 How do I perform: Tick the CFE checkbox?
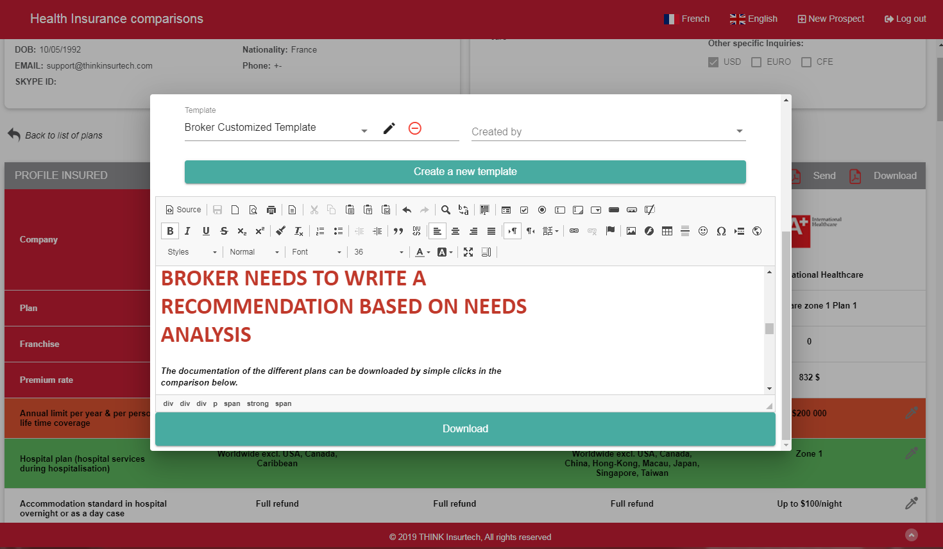point(806,62)
